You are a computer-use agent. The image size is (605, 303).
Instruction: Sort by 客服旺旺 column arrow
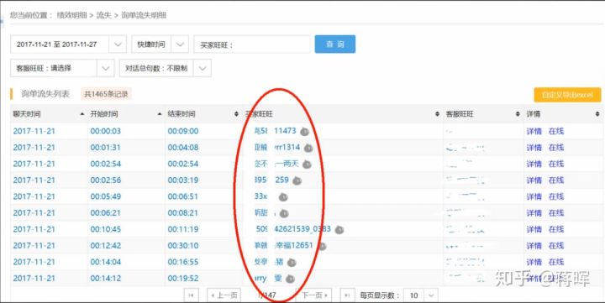(x=518, y=114)
